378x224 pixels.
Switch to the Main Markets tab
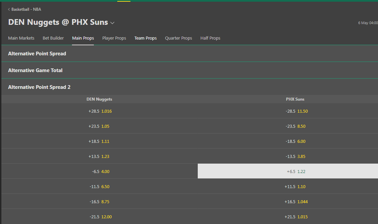pyautogui.click(x=21, y=38)
